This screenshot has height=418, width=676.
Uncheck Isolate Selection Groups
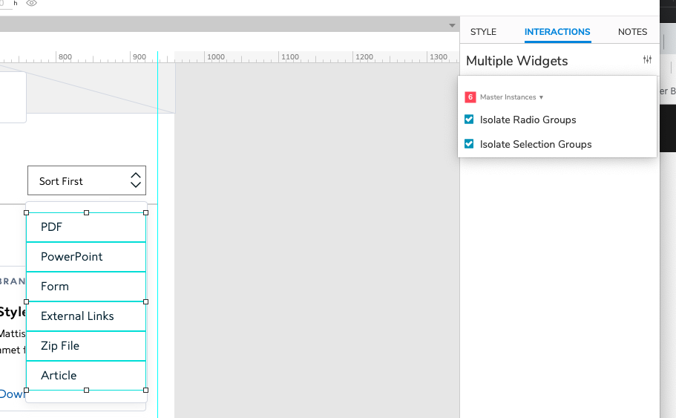469,144
